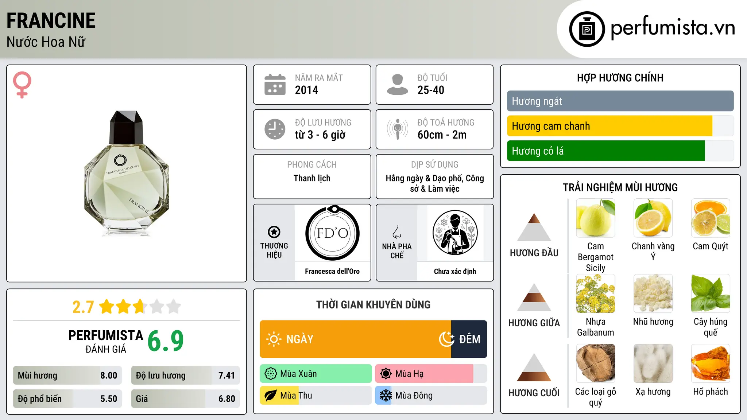The image size is (747, 420).
Task: Select the Mùa Thu season bar
Action: pos(316,396)
